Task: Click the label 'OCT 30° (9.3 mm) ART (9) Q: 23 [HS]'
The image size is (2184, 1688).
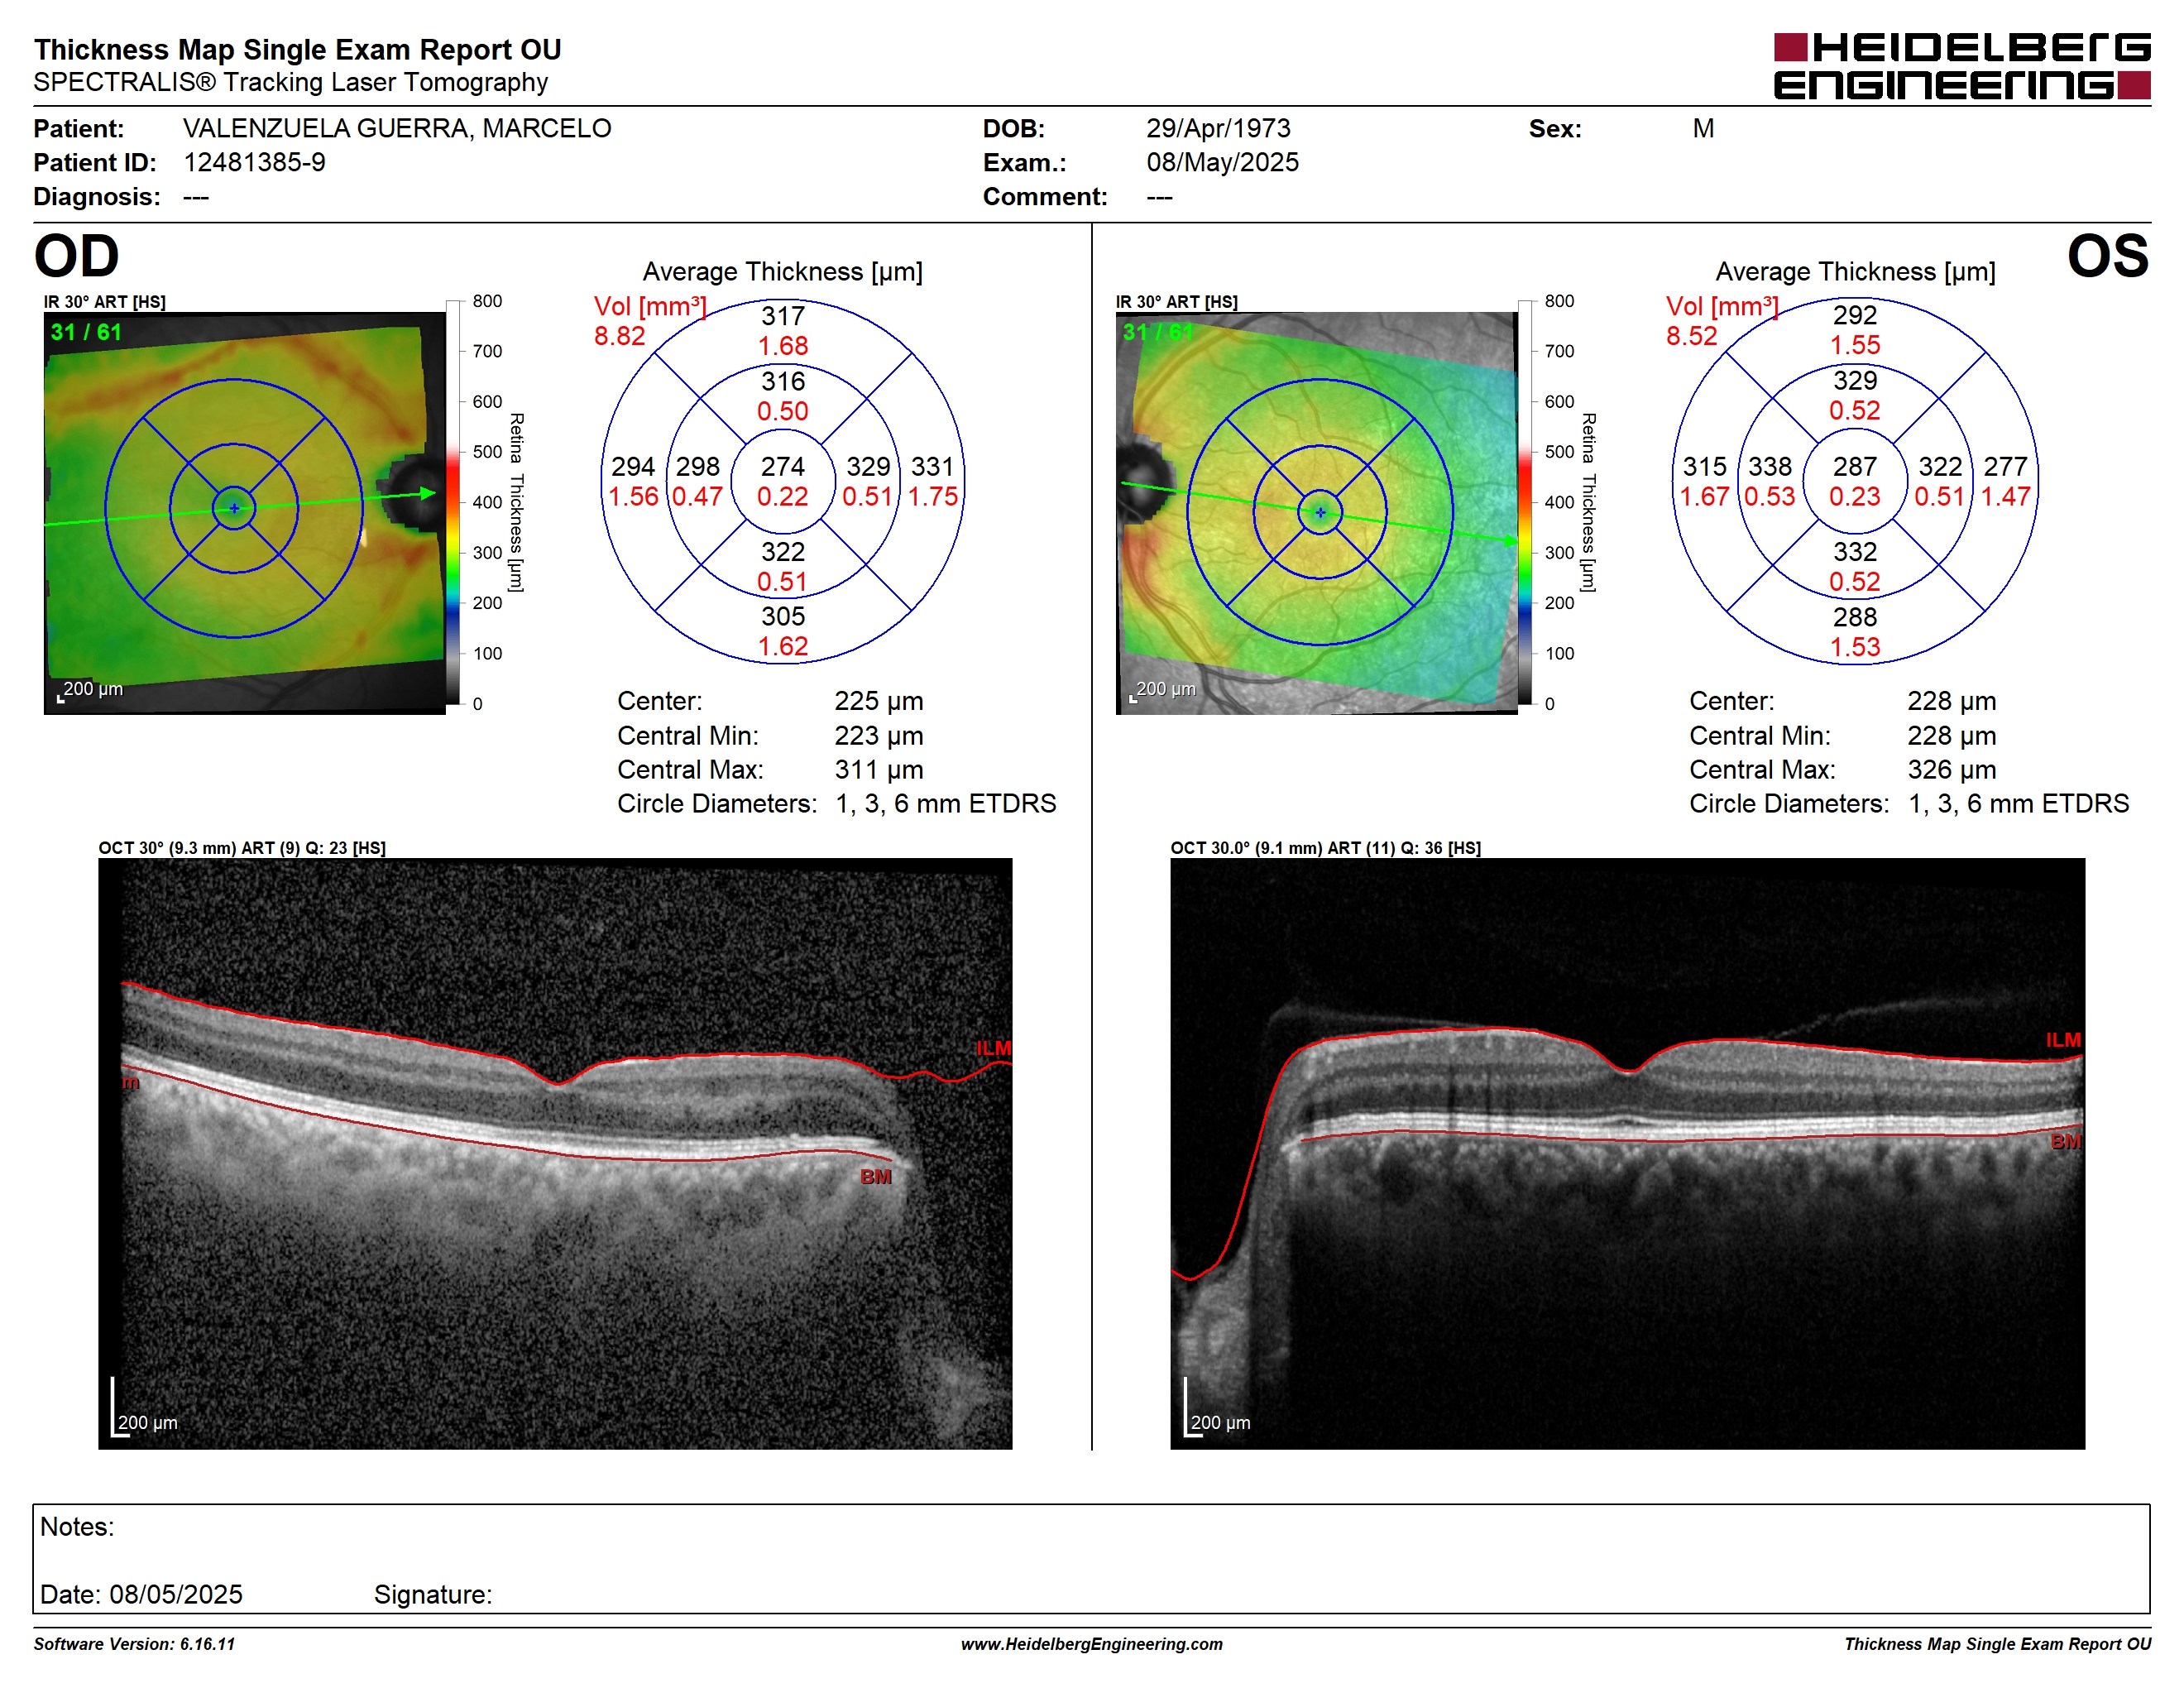Action: pyautogui.click(x=242, y=847)
